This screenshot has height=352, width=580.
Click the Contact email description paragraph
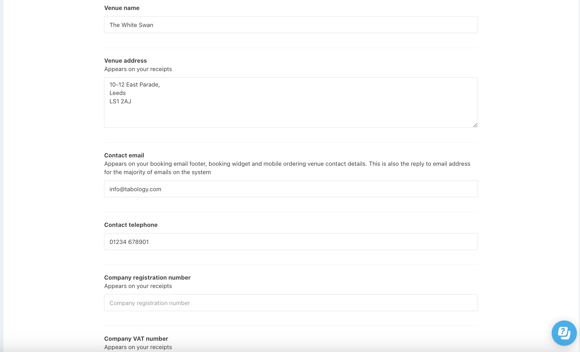click(287, 168)
